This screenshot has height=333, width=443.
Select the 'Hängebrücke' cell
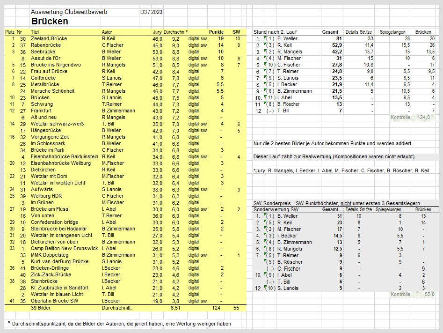46,130
